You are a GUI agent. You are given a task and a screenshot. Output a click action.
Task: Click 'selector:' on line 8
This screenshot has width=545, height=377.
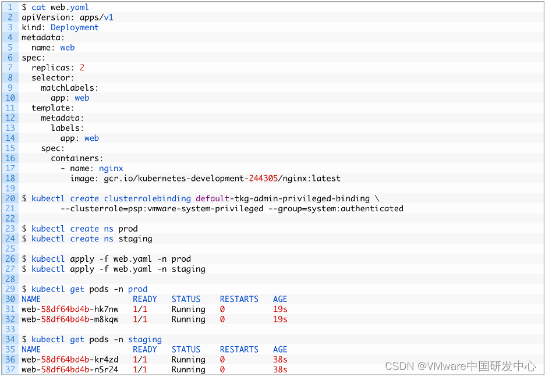point(53,78)
